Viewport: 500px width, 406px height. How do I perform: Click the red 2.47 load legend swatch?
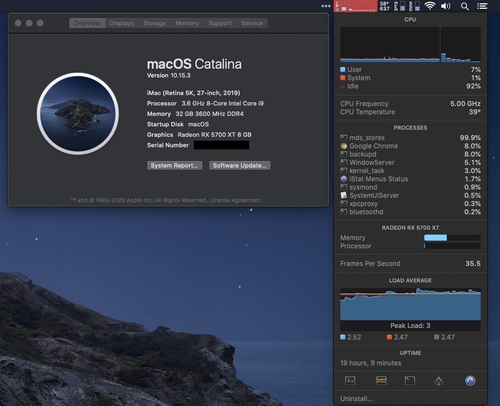pos(389,337)
